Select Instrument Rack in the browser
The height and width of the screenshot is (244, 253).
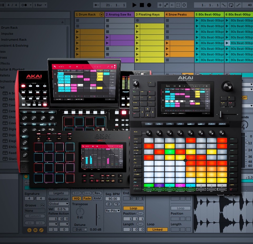14,40
